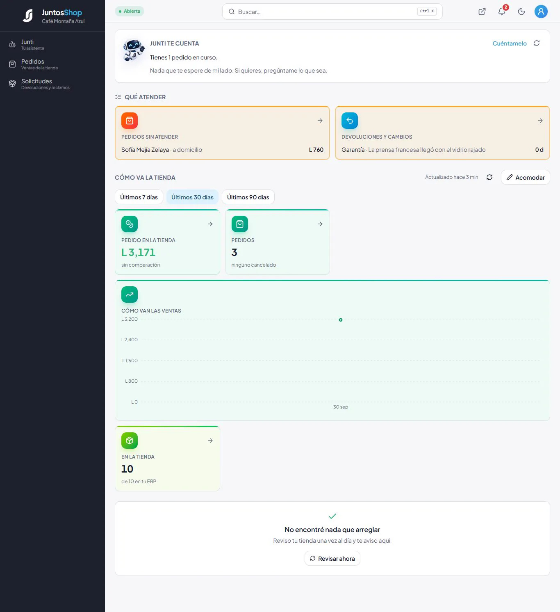Viewport: 560px width, 612px height.
Task: Click the Cómo van las ventas trend icon
Action: point(130,295)
